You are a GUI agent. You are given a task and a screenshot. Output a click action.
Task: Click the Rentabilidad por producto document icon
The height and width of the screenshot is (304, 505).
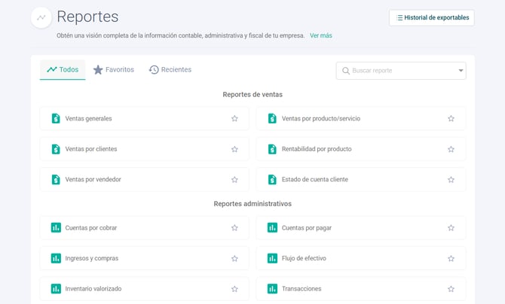[x=272, y=149]
